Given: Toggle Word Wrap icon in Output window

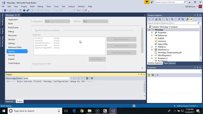Looking at the screenshot, I should (x=92, y=78).
